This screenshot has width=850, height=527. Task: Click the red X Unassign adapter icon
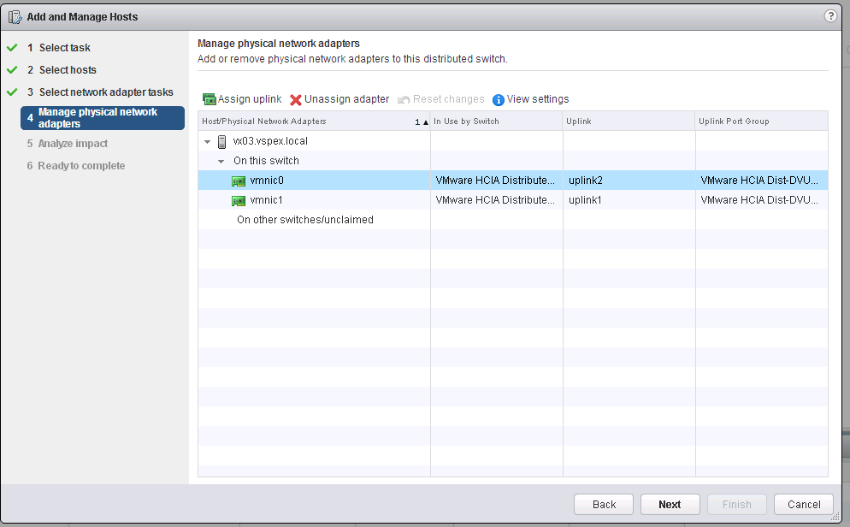tap(295, 100)
